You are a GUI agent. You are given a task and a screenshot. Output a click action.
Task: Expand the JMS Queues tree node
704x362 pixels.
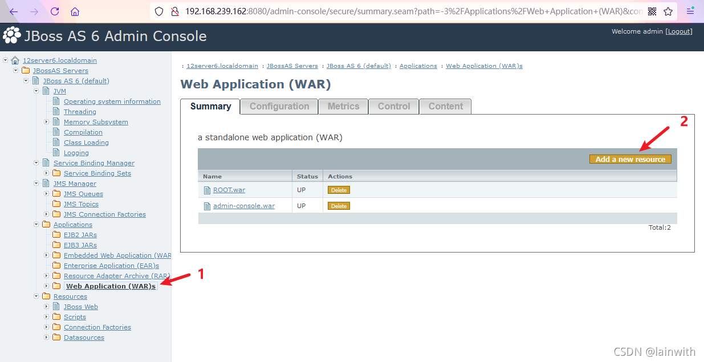pos(47,193)
